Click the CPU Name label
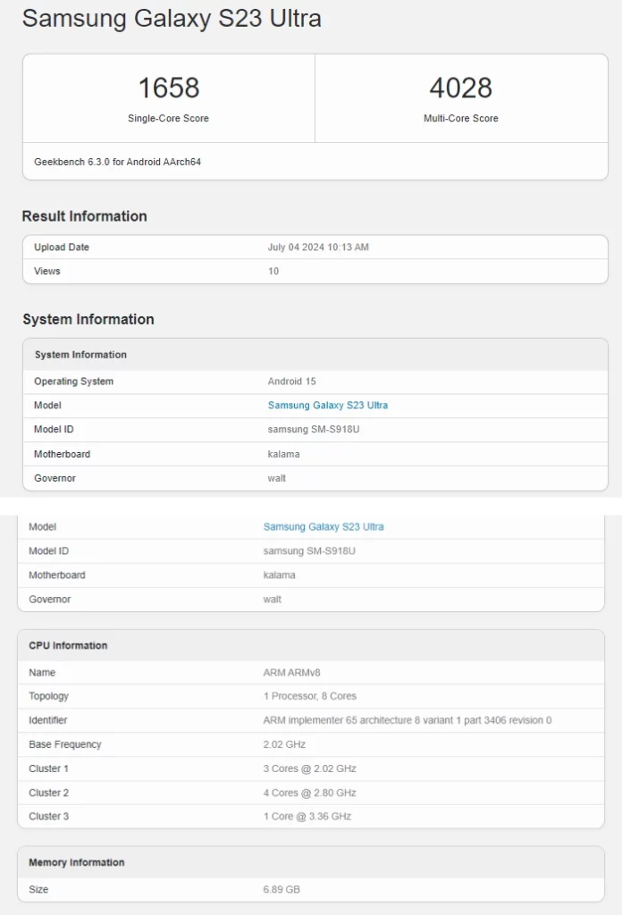The height and width of the screenshot is (915, 622). [42, 672]
